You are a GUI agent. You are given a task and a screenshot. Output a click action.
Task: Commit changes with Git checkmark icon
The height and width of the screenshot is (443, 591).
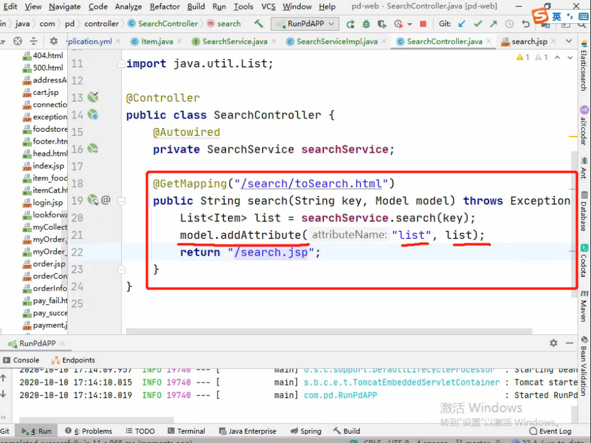(478, 24)
